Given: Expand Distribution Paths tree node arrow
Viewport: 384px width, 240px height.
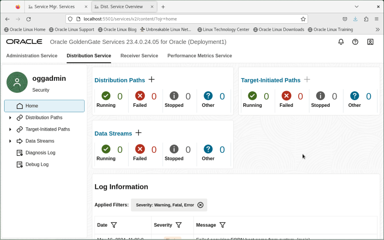Looking at the screenshot, I should 10,118.
